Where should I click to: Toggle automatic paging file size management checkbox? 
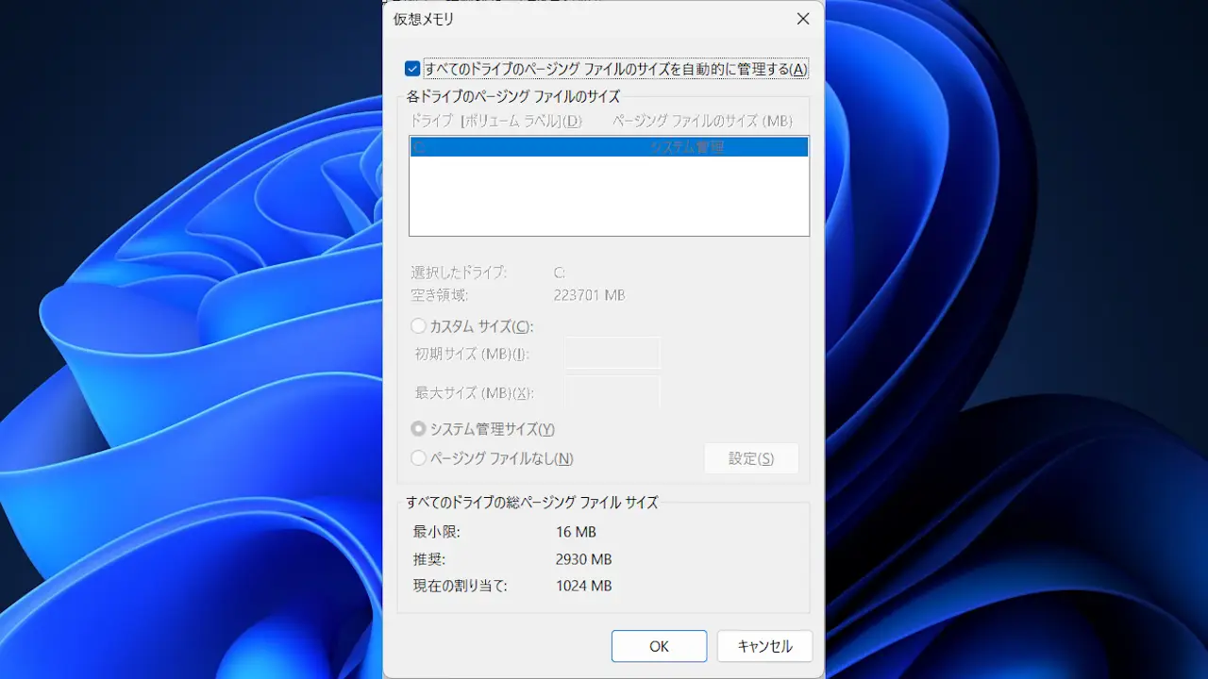[412, 69]
